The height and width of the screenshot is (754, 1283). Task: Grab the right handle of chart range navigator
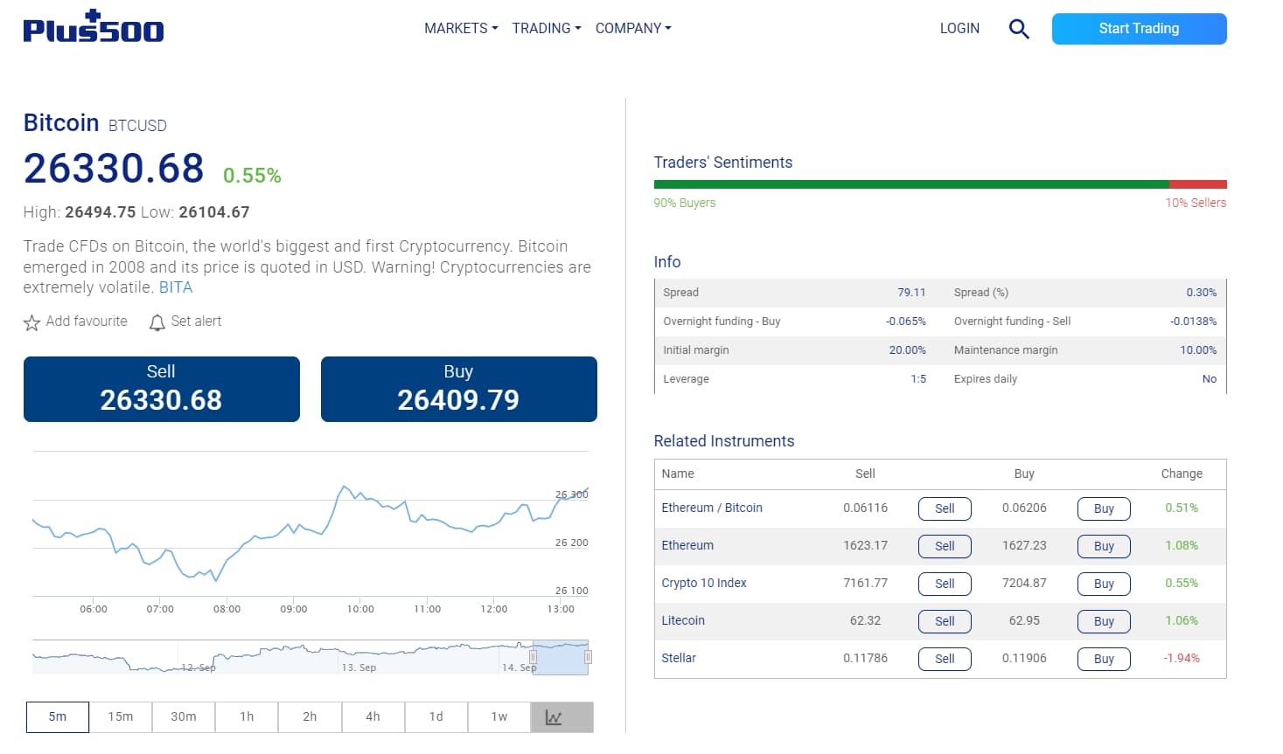[x=588, y=657]
